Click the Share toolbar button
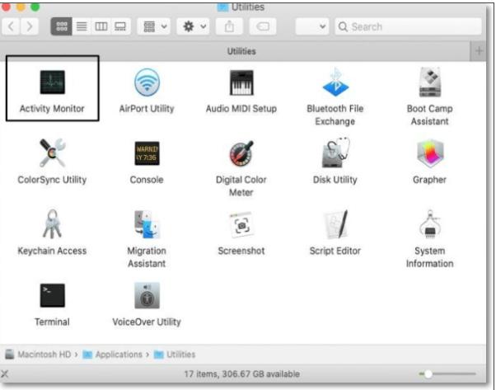The height and width of the screenshot is (390, 496). 229,26
